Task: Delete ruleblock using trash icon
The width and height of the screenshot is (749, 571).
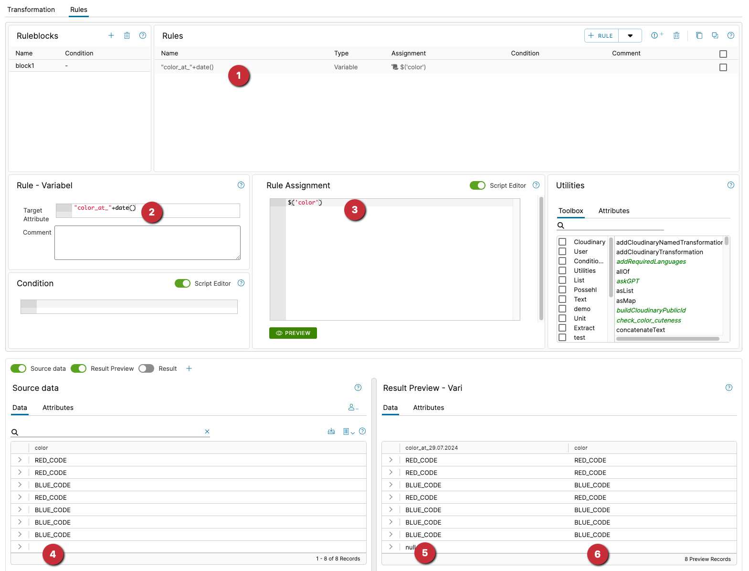Action: (x=127, y=35)
